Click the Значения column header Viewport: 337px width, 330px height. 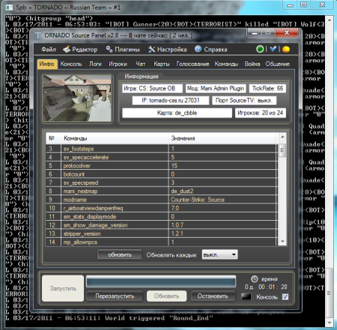click(x=222, y=138)
